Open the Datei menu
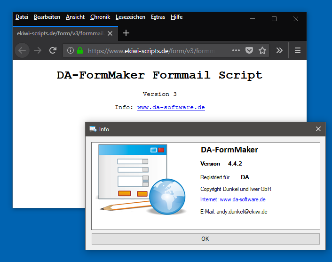The height and width of the screenshot is (262, 332). click(22, 17)
